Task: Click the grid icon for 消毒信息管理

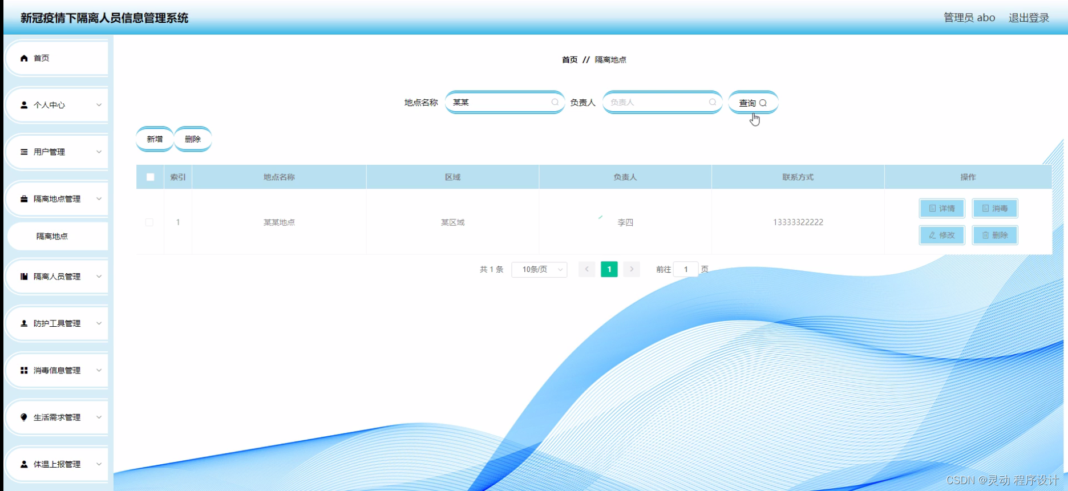Action: pos(24,371)
